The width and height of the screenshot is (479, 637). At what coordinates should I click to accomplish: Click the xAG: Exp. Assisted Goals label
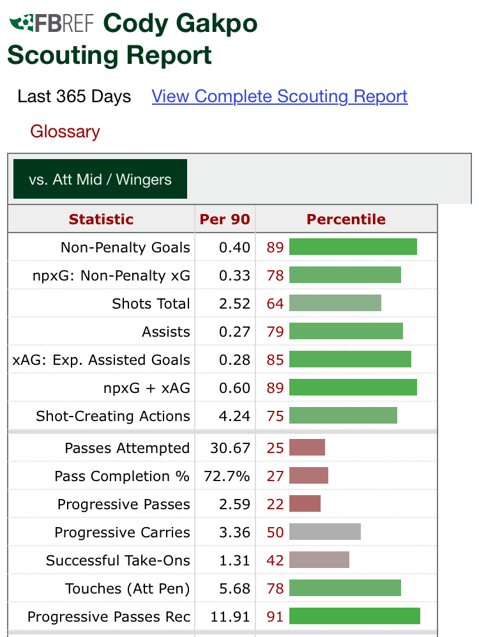point(102,360)
